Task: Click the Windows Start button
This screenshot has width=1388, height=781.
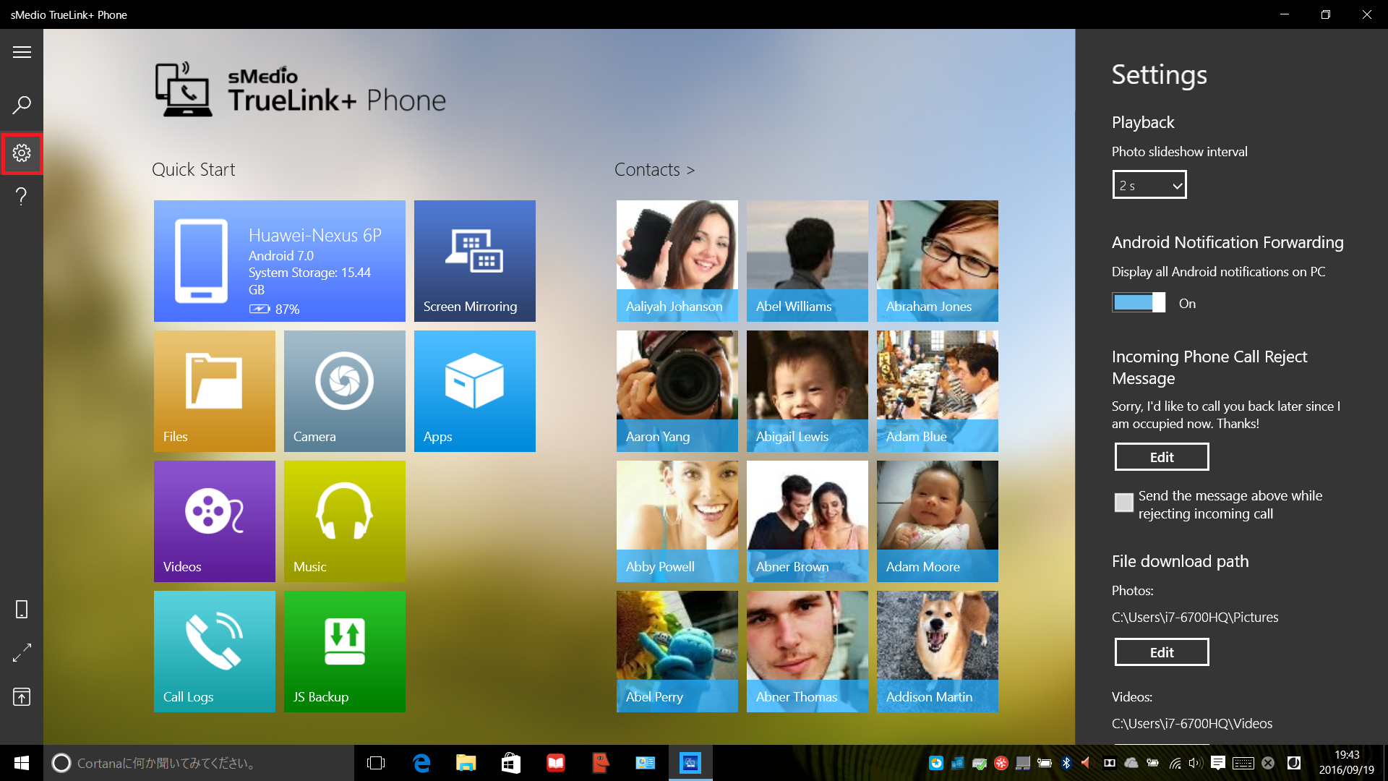Action: click(x=22, y=763)
